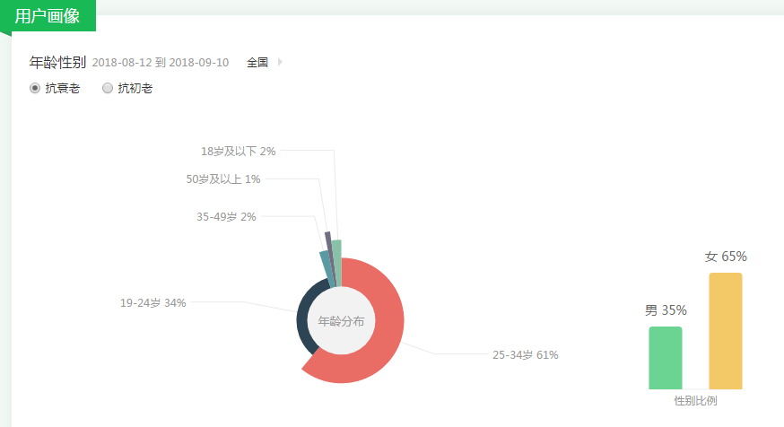Click the date range 2018-08-12 到 2018-09-10
Screen dimensions: 784x427
click(x=161, y=63)
